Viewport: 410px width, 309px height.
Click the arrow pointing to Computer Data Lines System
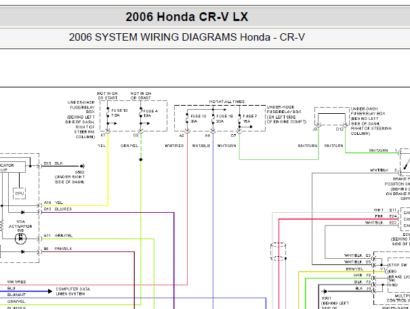[x=49, y=291]
